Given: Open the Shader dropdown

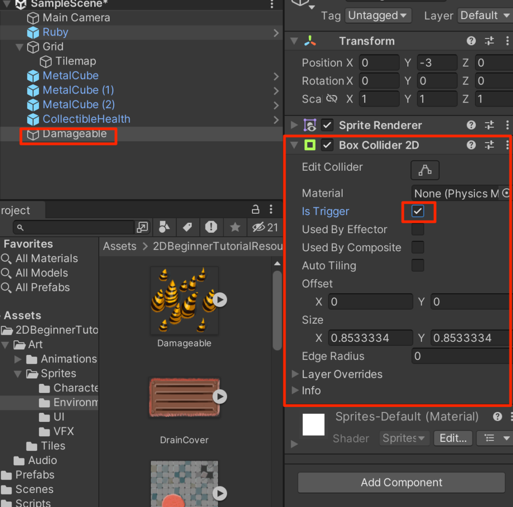Looking at the screenshot, I should point(404,438).
